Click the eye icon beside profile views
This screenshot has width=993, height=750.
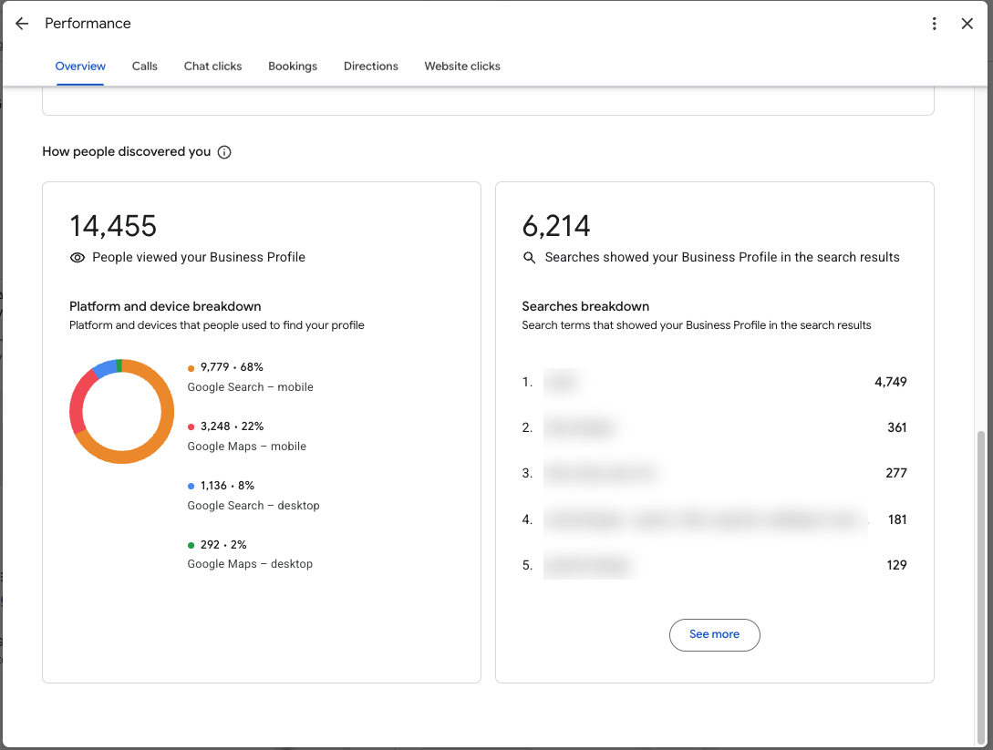[x=78, y=258]
